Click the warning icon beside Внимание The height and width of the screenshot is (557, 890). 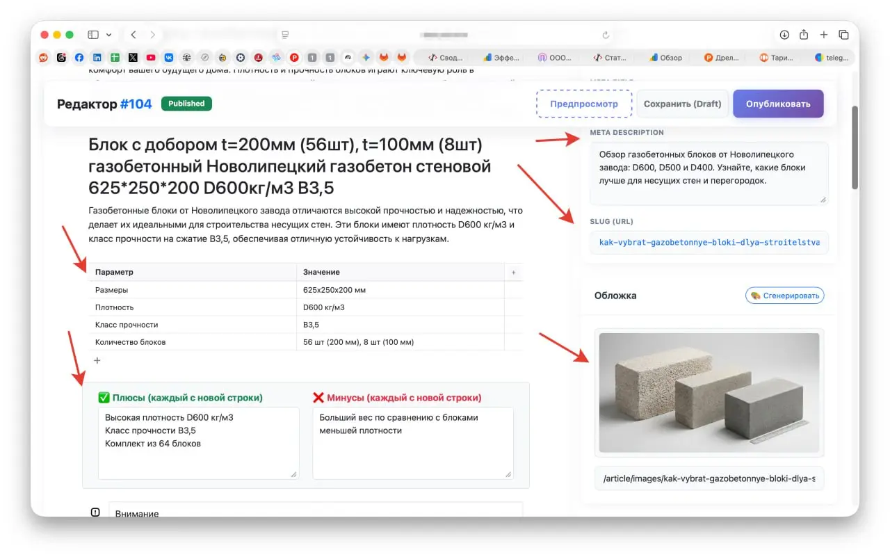click(95, 512)
